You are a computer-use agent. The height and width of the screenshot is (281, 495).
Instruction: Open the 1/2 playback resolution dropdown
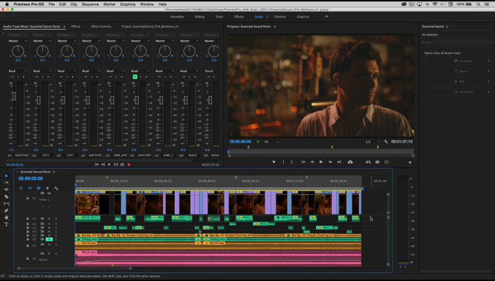(x=371, y=142)
